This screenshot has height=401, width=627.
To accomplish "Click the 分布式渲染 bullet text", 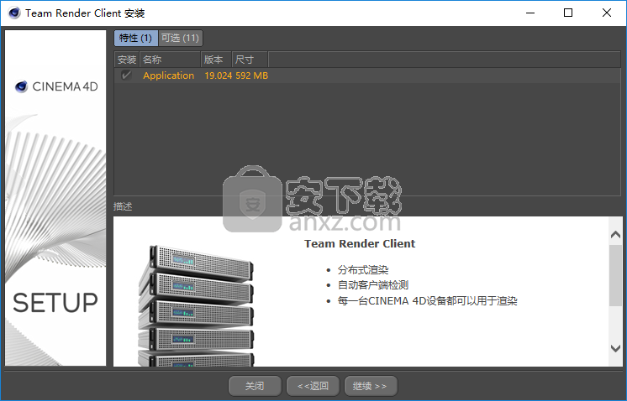I will click(x=363, y=270).
